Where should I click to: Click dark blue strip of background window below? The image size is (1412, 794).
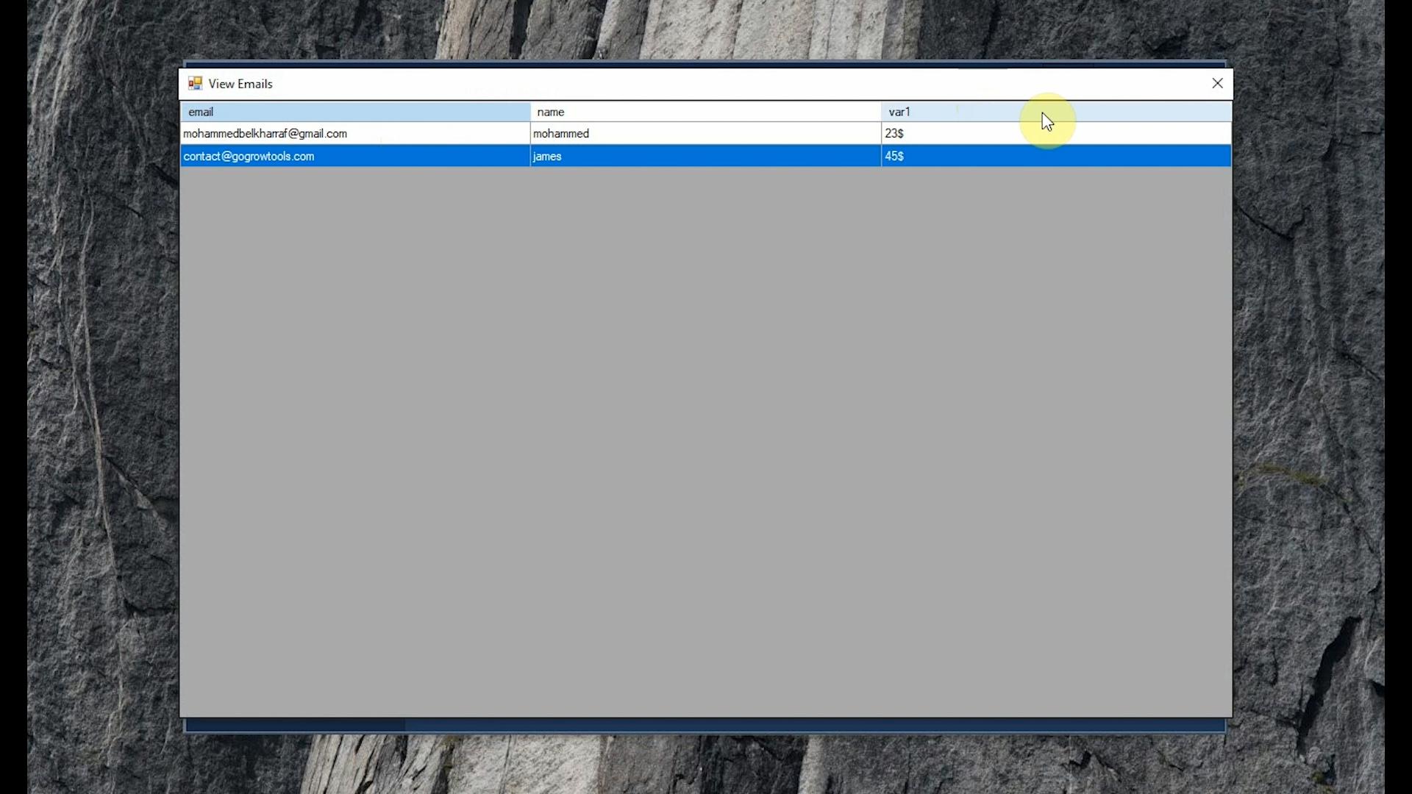coord(706,726)
